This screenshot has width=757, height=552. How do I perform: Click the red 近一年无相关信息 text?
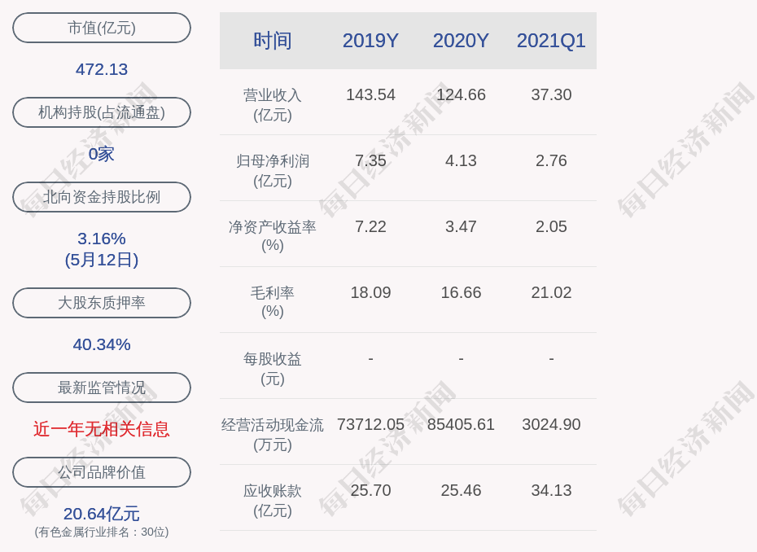[x=102, y=429]
